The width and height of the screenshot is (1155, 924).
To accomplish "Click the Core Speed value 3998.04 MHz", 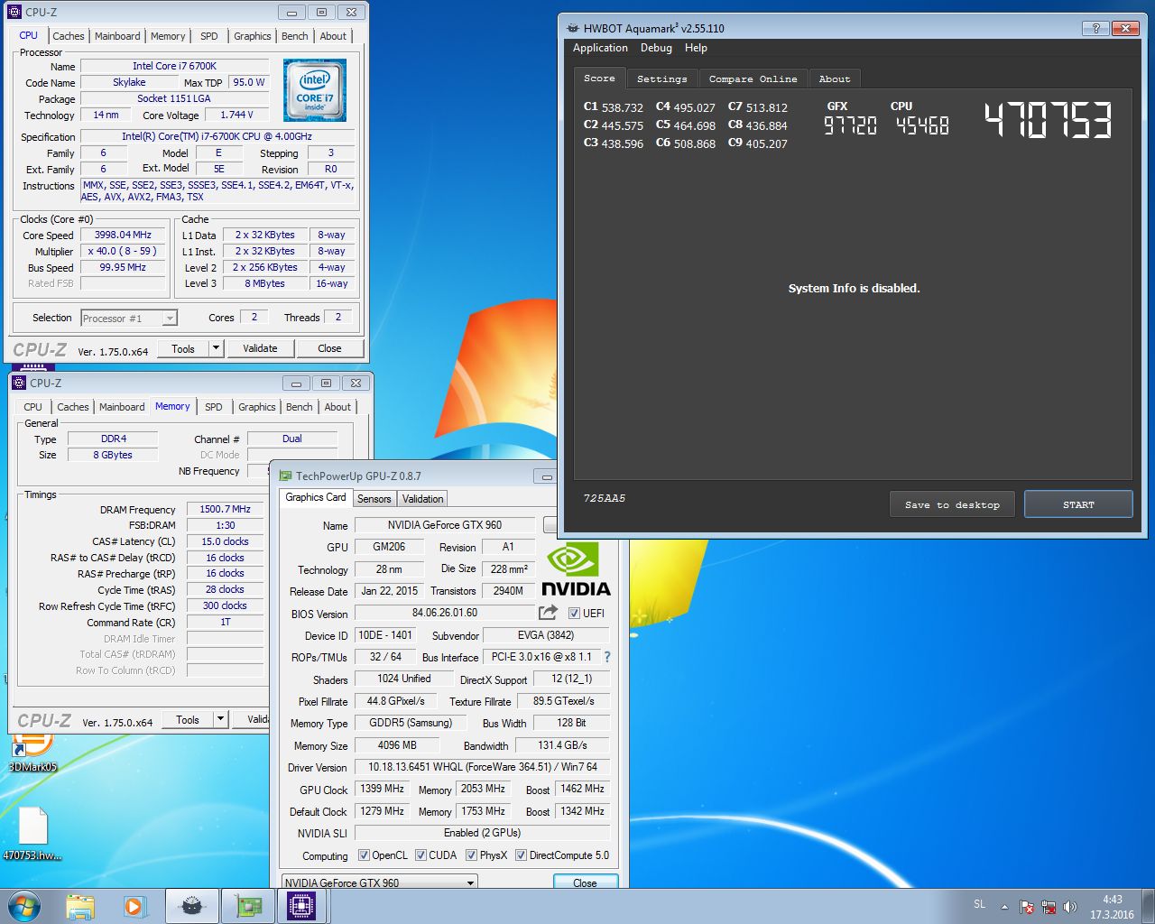I will [123, 235].
